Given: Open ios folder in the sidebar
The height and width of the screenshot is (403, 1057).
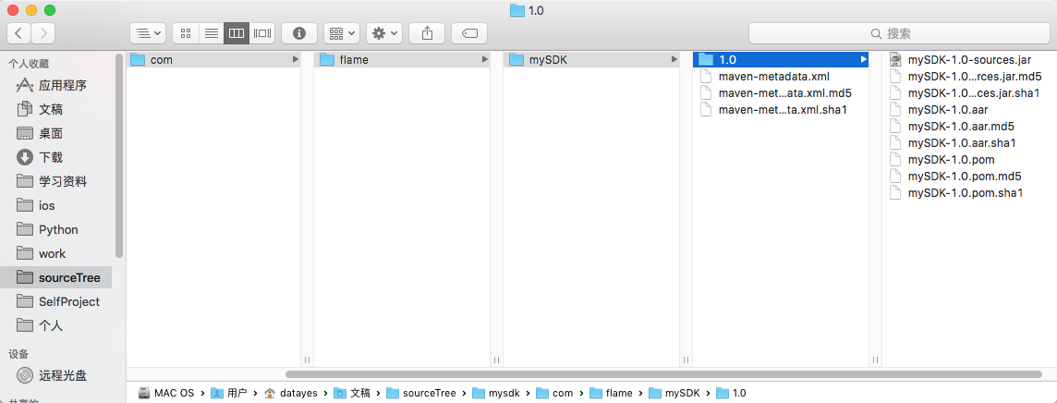Looking at the screenshot, I should (56, 205).
